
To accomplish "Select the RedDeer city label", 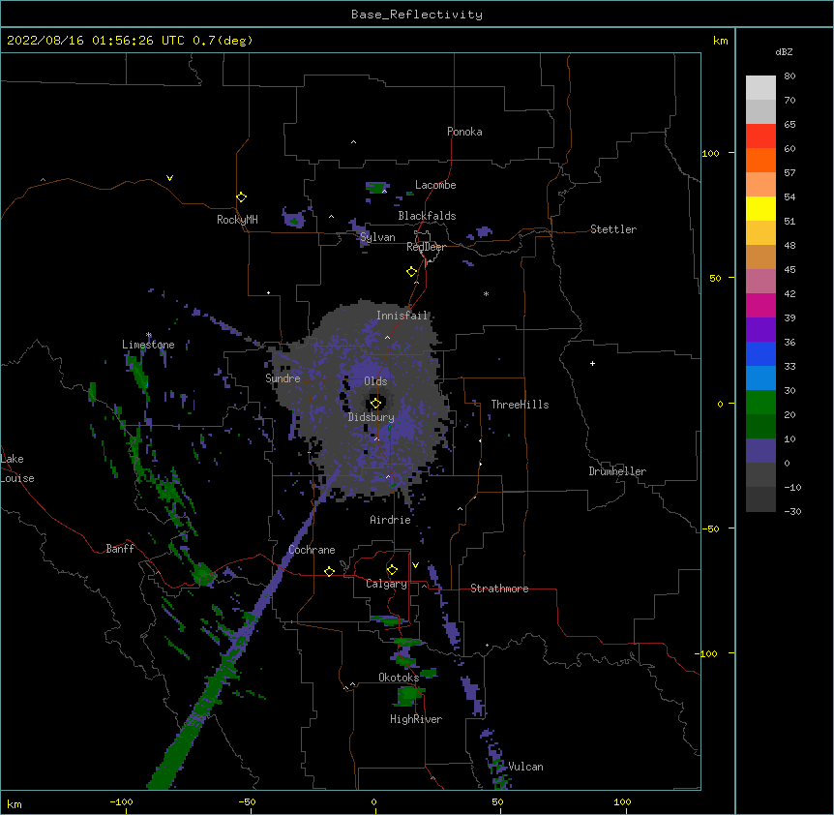I will tap(426, 247).
